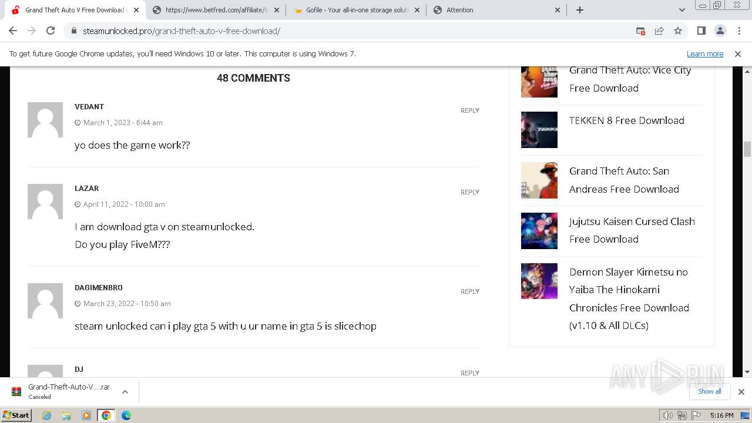Show all downloads

point(710,391)
